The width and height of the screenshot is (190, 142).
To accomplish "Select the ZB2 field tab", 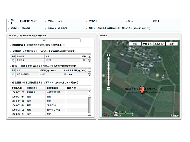I will click(44, 40).
